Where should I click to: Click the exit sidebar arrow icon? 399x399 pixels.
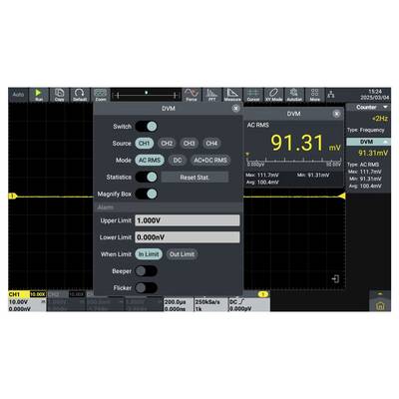click(x=335, y=278)
